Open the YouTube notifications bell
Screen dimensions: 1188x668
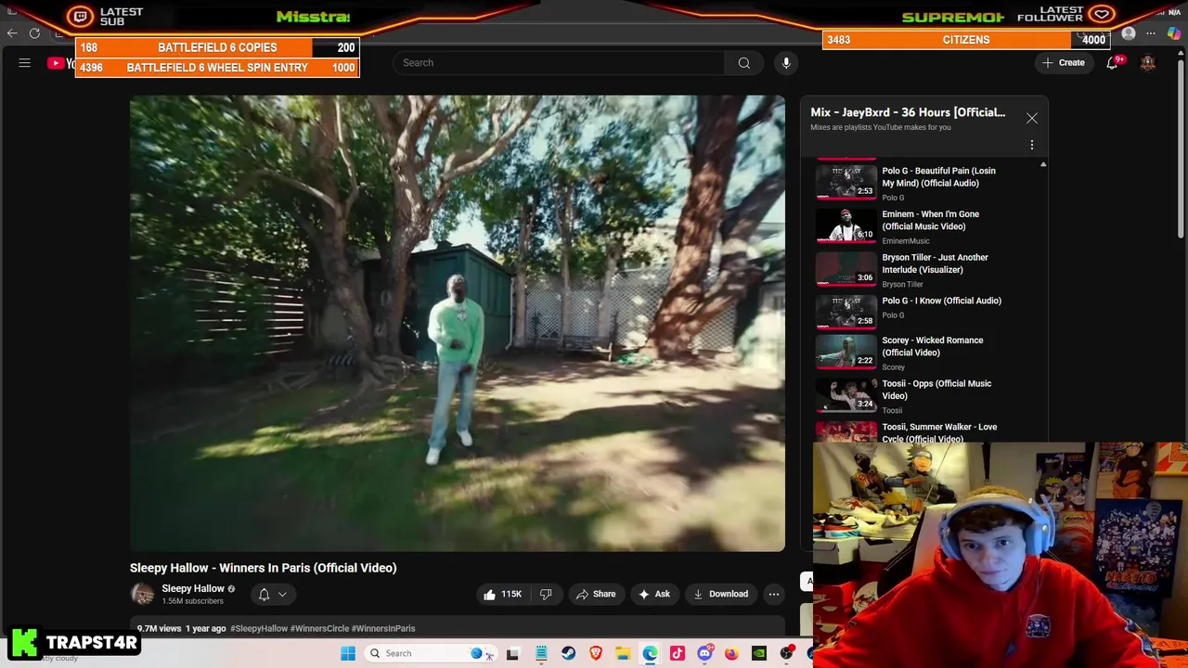(x=1112, y=63)
